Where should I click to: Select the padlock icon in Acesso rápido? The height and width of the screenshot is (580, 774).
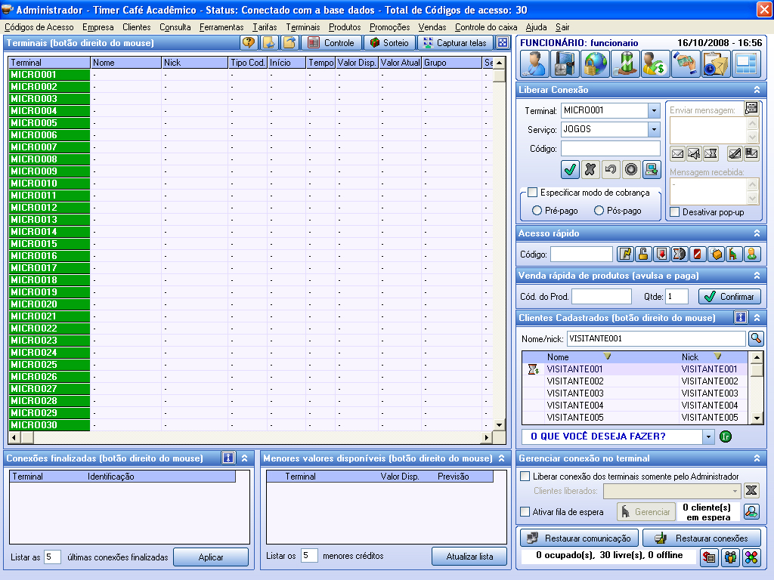pos(643,254)
